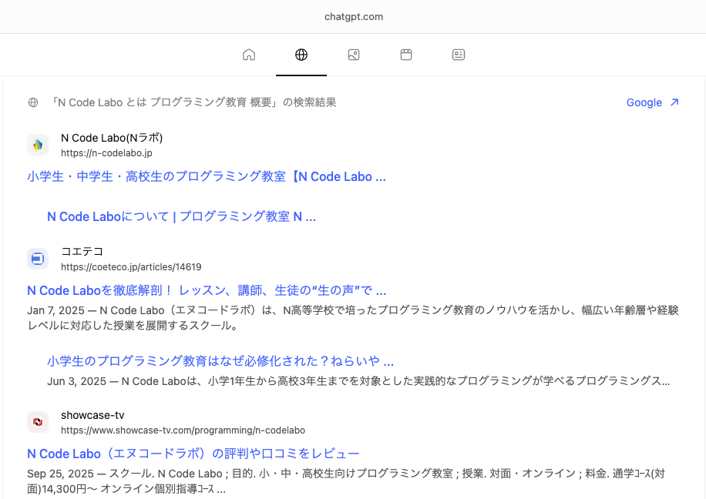Click the coeteco.jp article URL text
This screenshot has height=499, width=706.
pos(129,267)
